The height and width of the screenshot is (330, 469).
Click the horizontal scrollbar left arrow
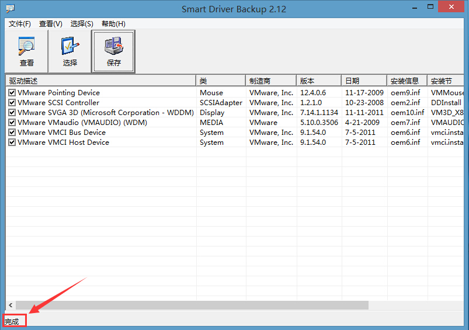coord(11,305)
